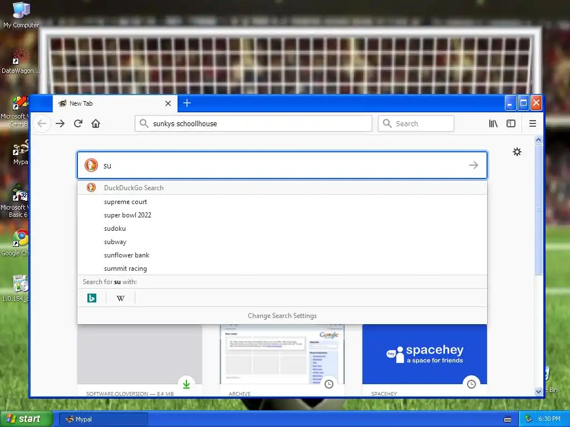
Task: Choose suggestion sunflower bank
Action: point(282,255)
